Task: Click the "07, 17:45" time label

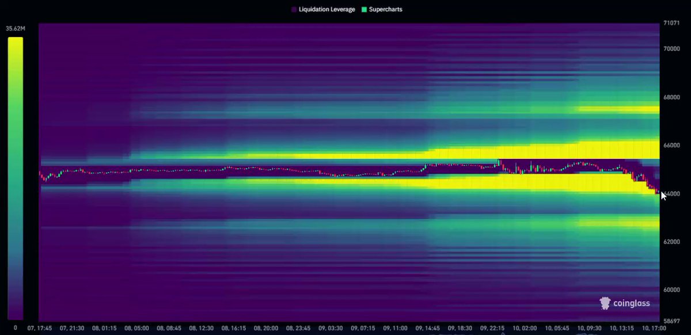Action: pyautogui.click(x=40, y=328)
